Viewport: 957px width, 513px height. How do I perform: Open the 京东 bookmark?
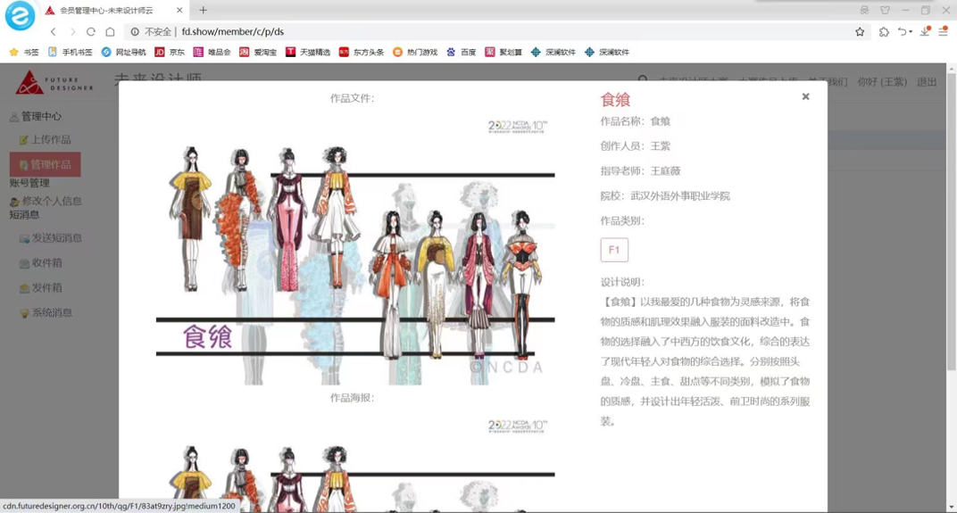point(170,53)
